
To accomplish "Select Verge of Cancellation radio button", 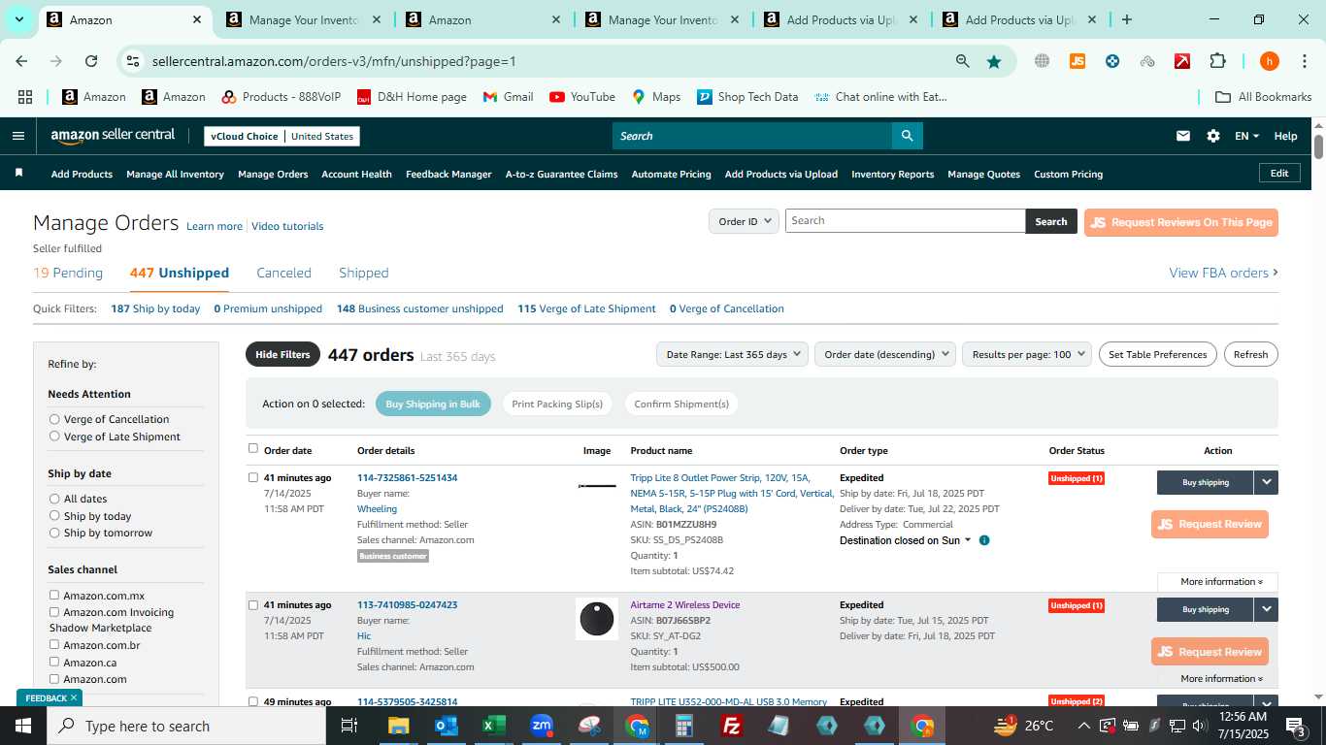I will click(x=54, y=419).
